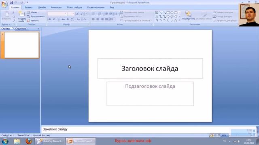Open the font name combo box
259x145 pixels.
57,14
